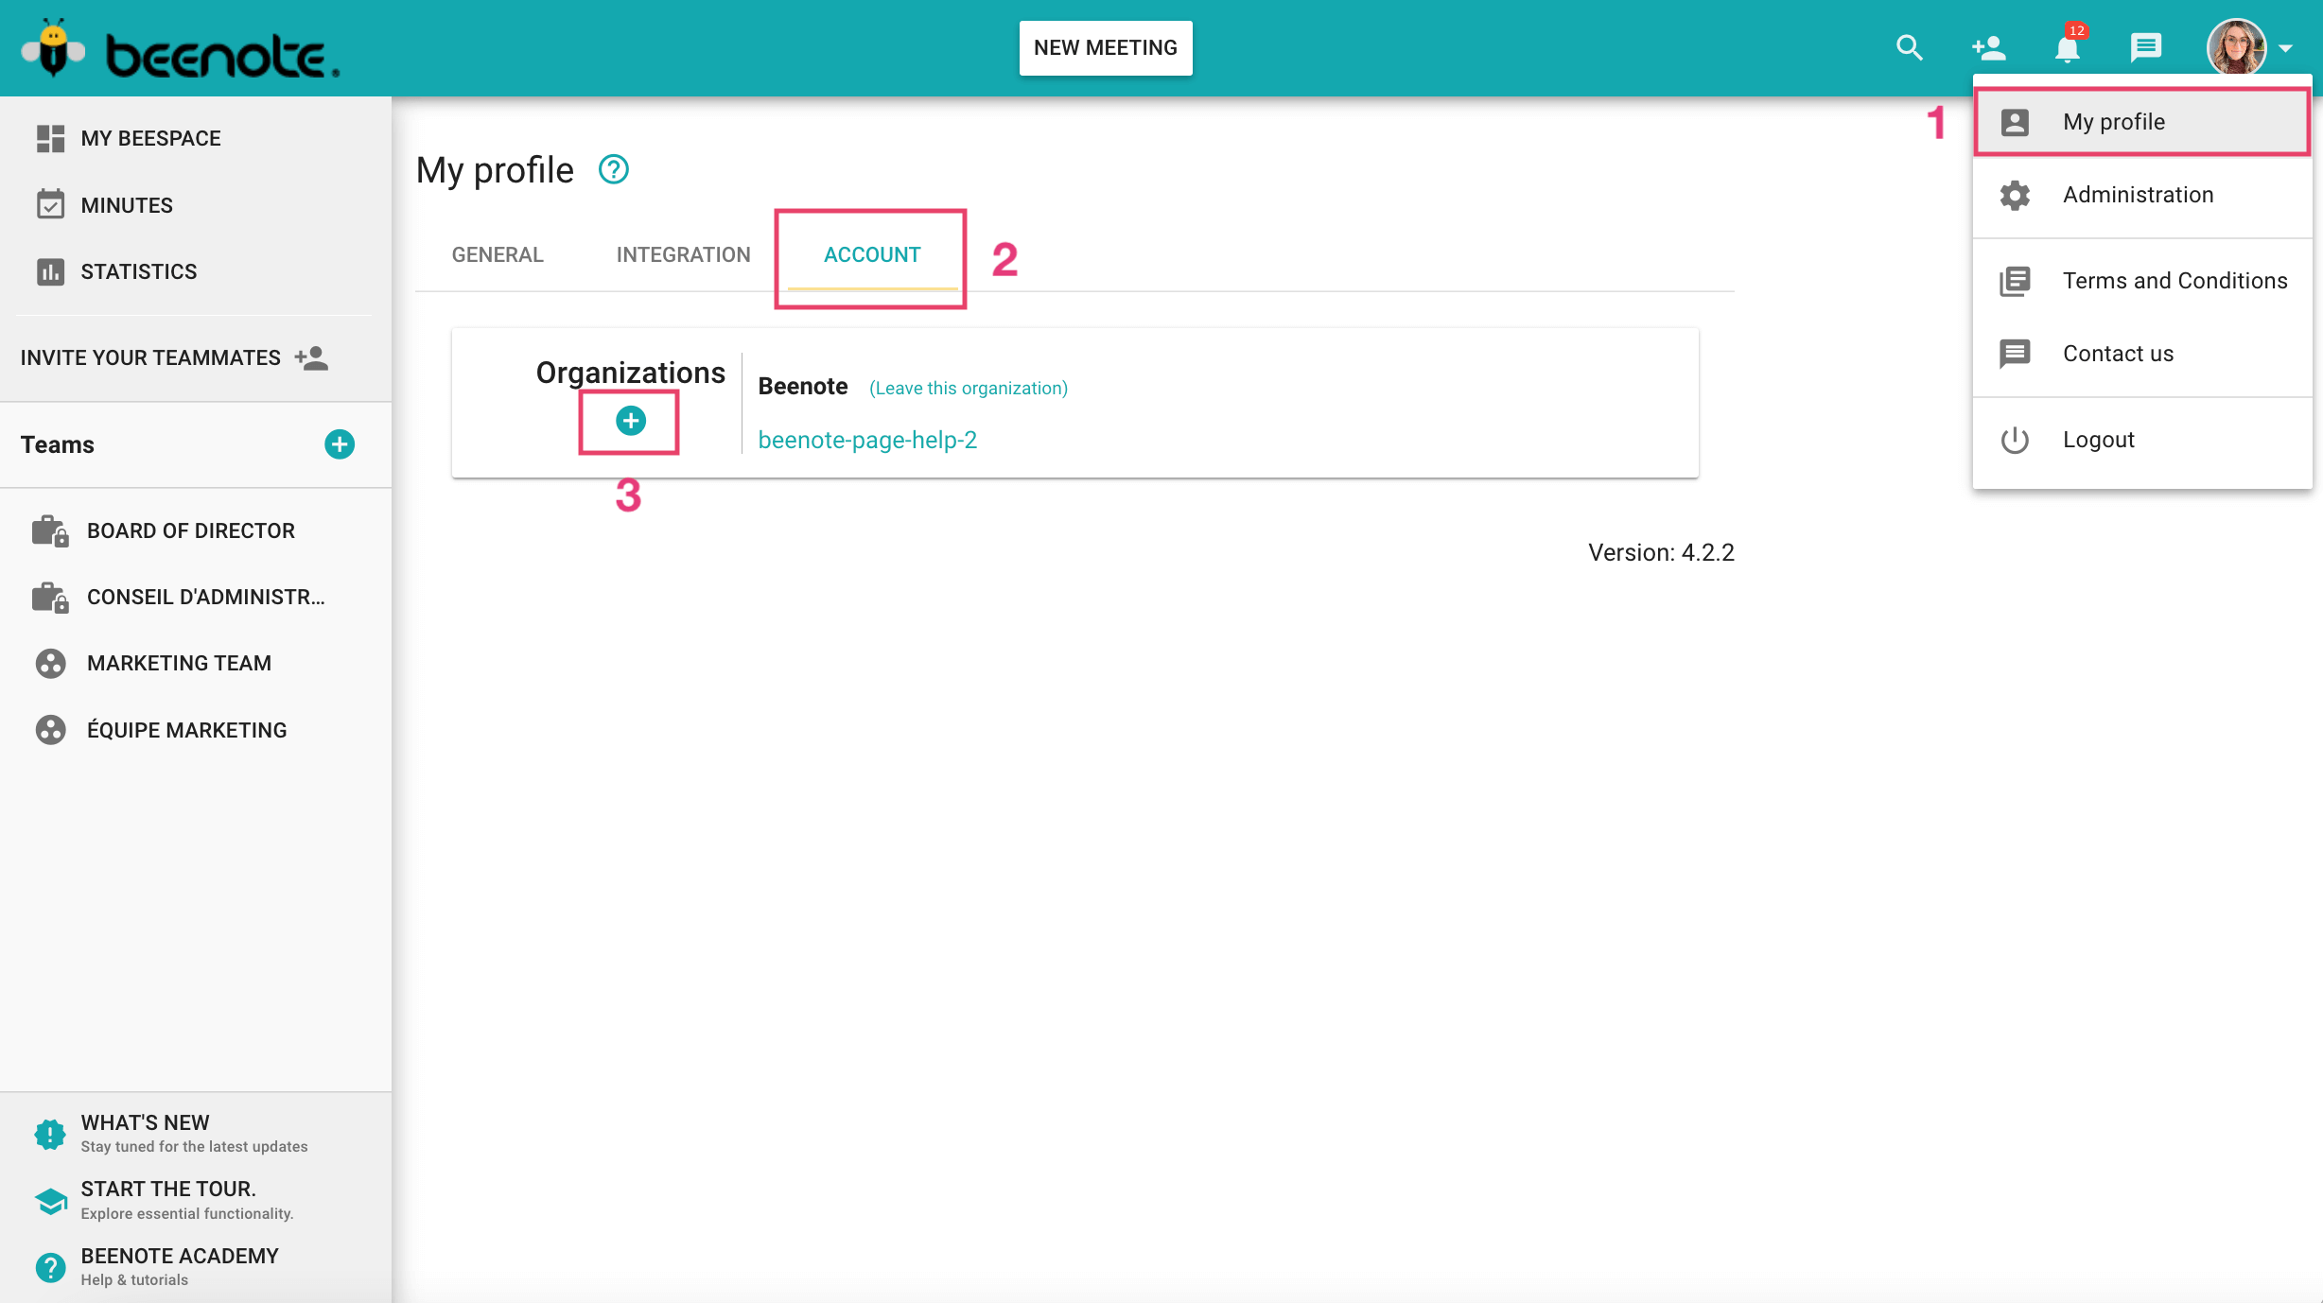The height and width of the screenshot is (1303, 2323).
Task: Open the notifications bell
Action: click(2068, 47)
